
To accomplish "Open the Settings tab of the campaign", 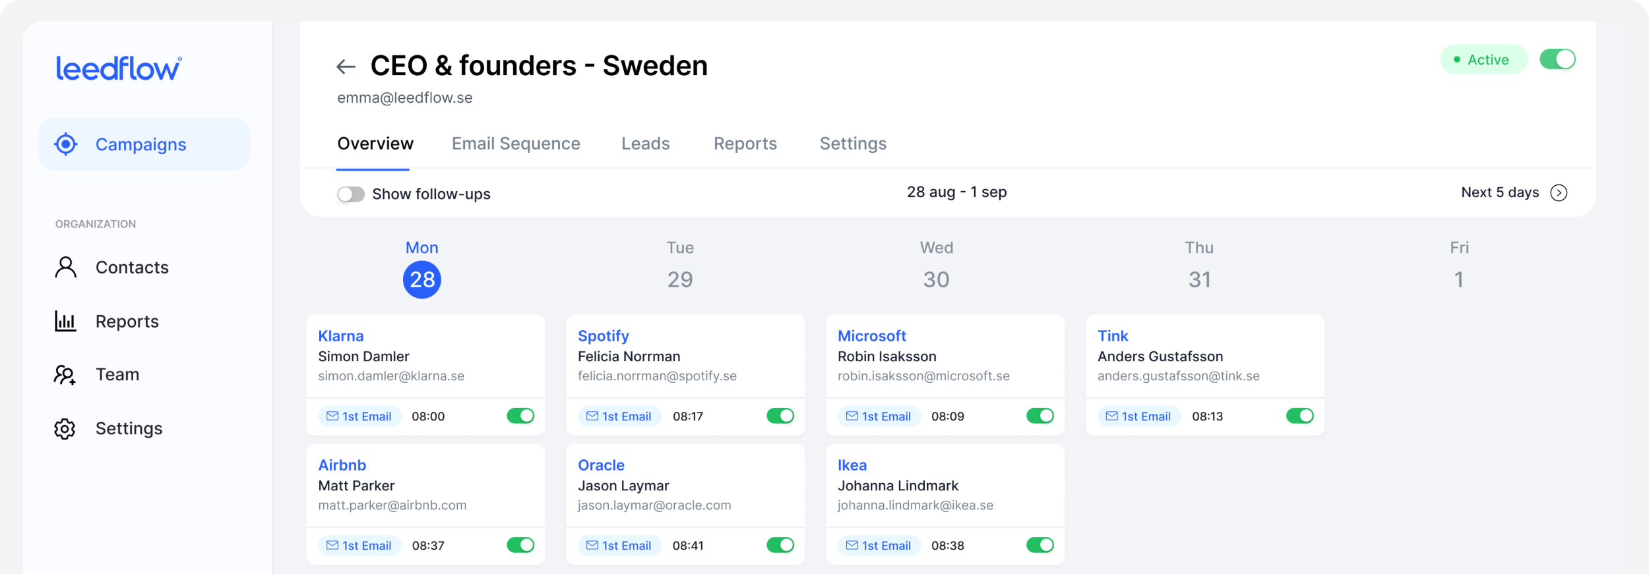I will (x=853, y=144).
